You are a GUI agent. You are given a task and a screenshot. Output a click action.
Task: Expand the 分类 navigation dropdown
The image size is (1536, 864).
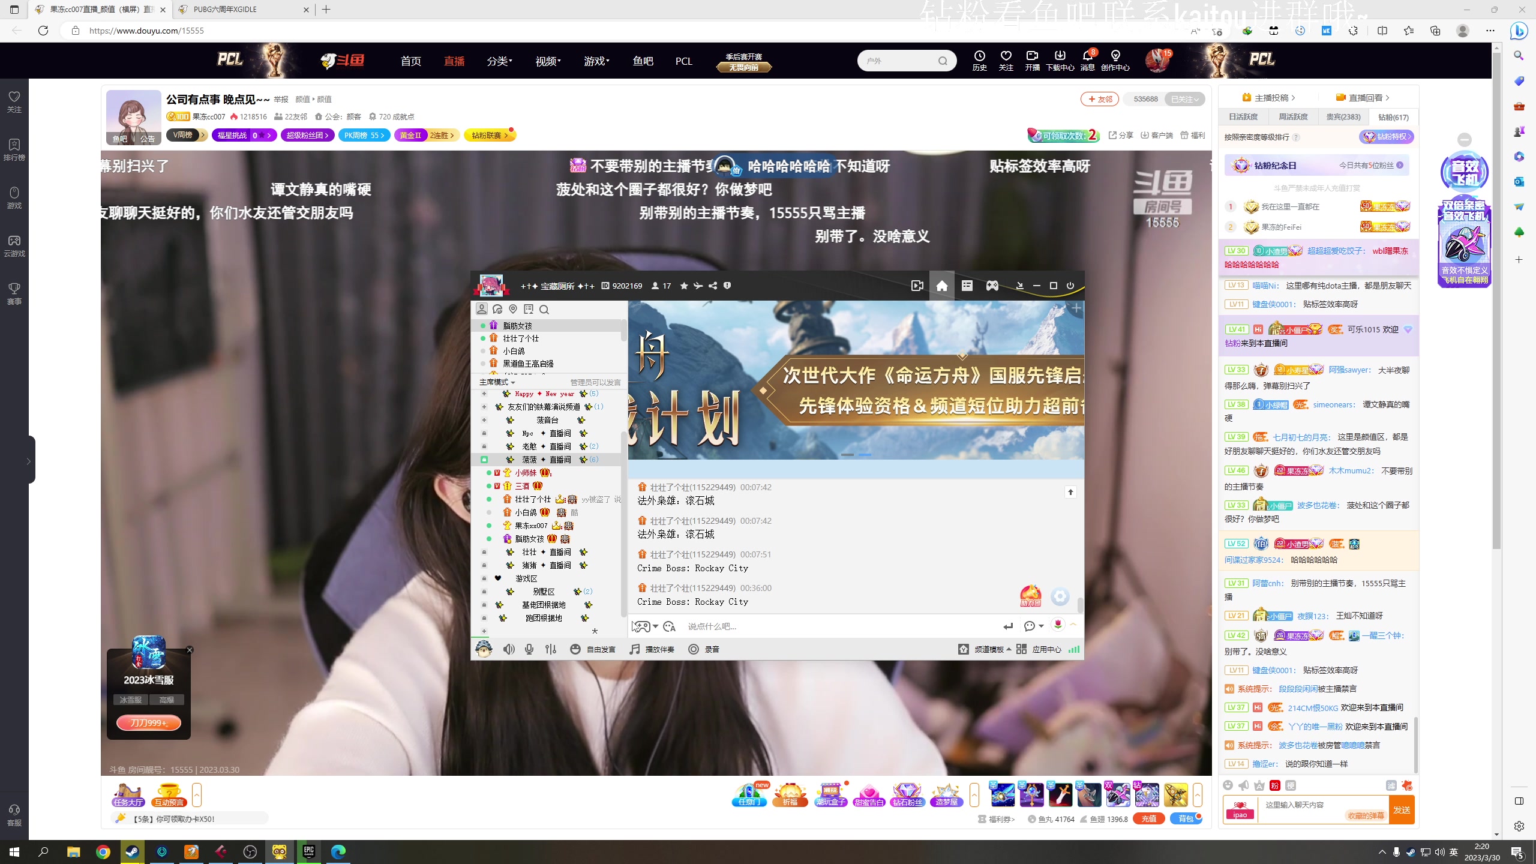[499, 61]
